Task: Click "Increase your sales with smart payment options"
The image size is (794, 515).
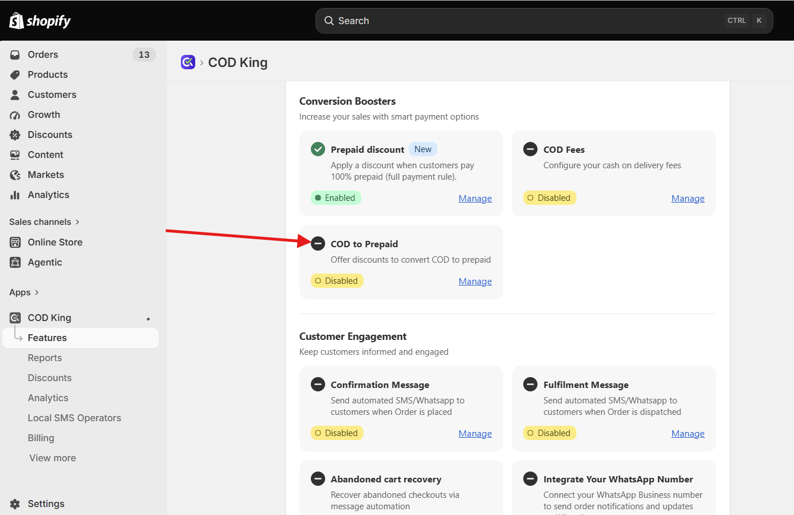Action: pyautogui.click(x=389, y=117)
